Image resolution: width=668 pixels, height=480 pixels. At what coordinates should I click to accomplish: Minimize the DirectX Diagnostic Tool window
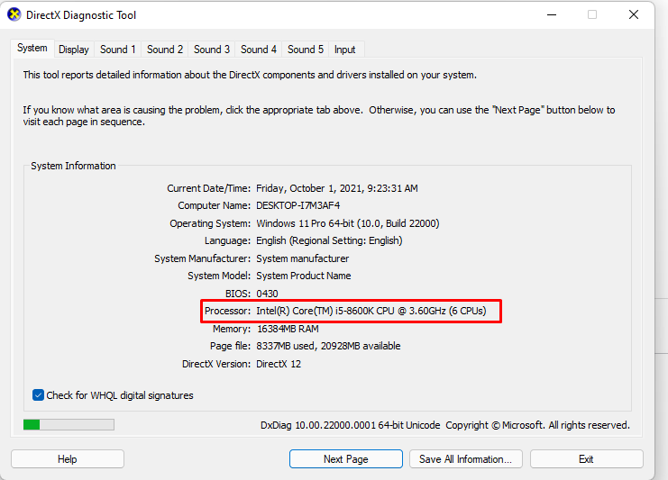click(x=552, y=15)
